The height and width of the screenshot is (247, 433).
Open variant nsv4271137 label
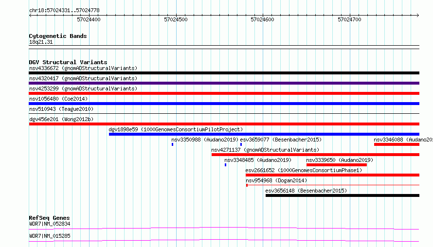(x=265, y=150)
